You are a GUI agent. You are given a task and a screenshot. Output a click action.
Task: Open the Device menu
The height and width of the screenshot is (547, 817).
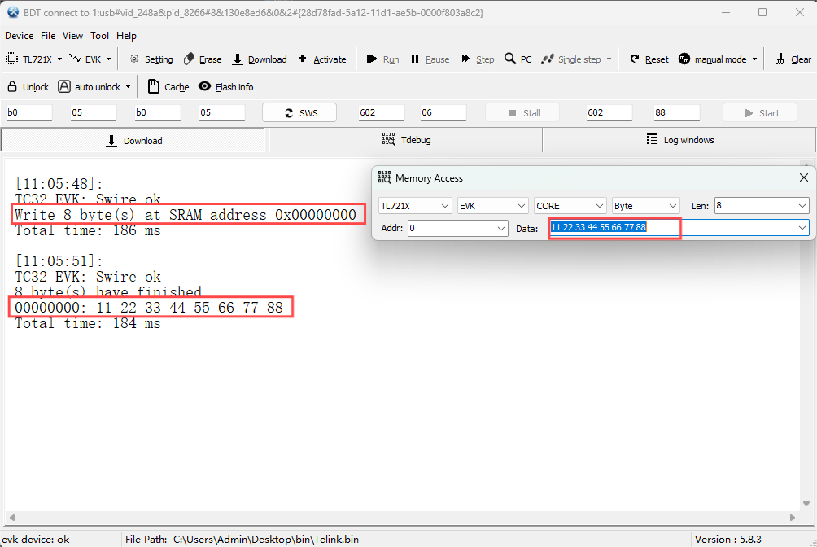(x=20, y=36)
